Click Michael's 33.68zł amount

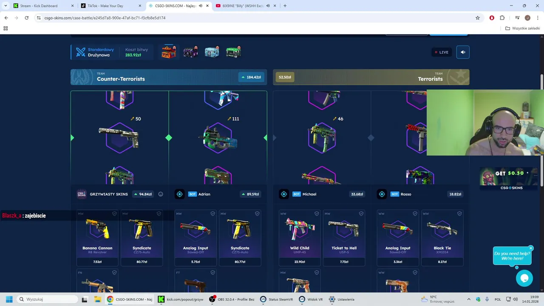[x=357, y=194]
